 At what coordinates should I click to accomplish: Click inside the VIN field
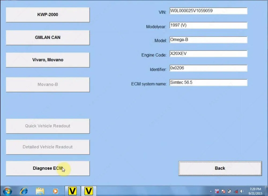[x=208, y=11]
